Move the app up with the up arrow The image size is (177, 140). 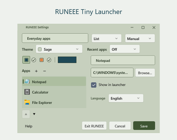point(26,114)
